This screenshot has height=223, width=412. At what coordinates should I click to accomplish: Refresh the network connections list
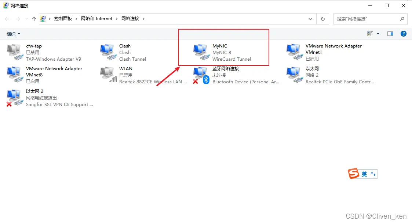322,19
